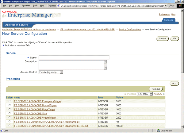Click the Local intranet zone icon

[x=159, y=131]
